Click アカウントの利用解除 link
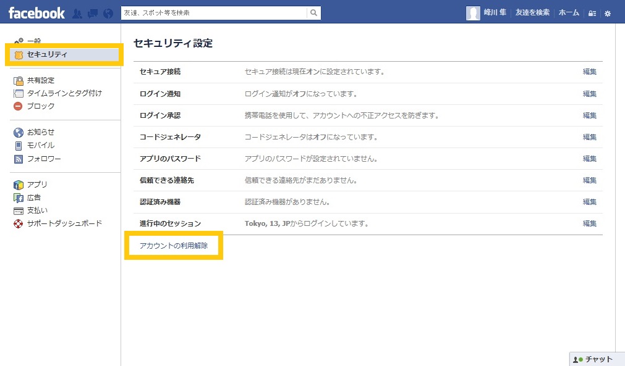Viewport: 625px width, 366px height. pyautogui.click(x=174, y=246)
